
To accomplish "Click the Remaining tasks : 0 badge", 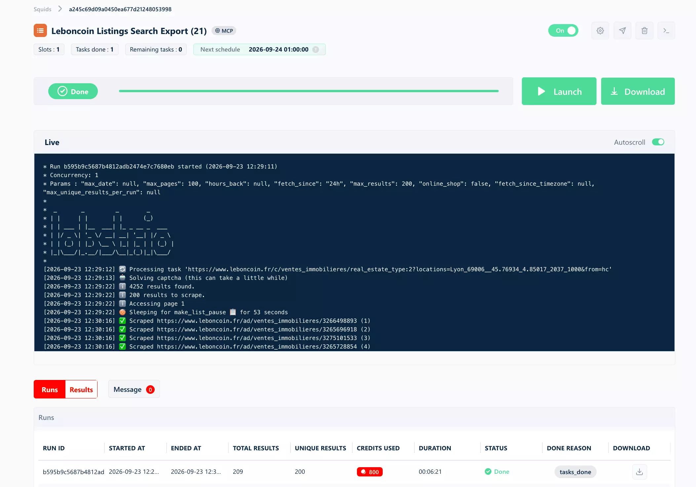I will 156,50.
